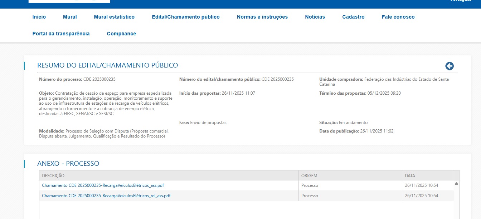
Task: Select Edital/Chamamento público menu item
Action: (x=185, y=17)
